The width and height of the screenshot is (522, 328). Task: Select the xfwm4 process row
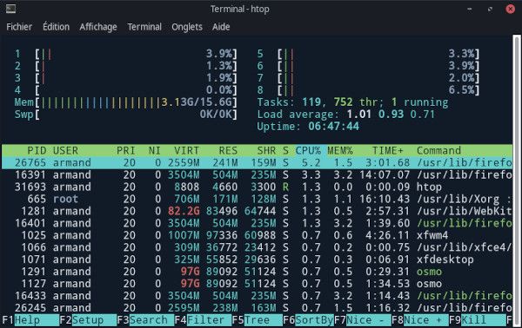coord(257,235)
